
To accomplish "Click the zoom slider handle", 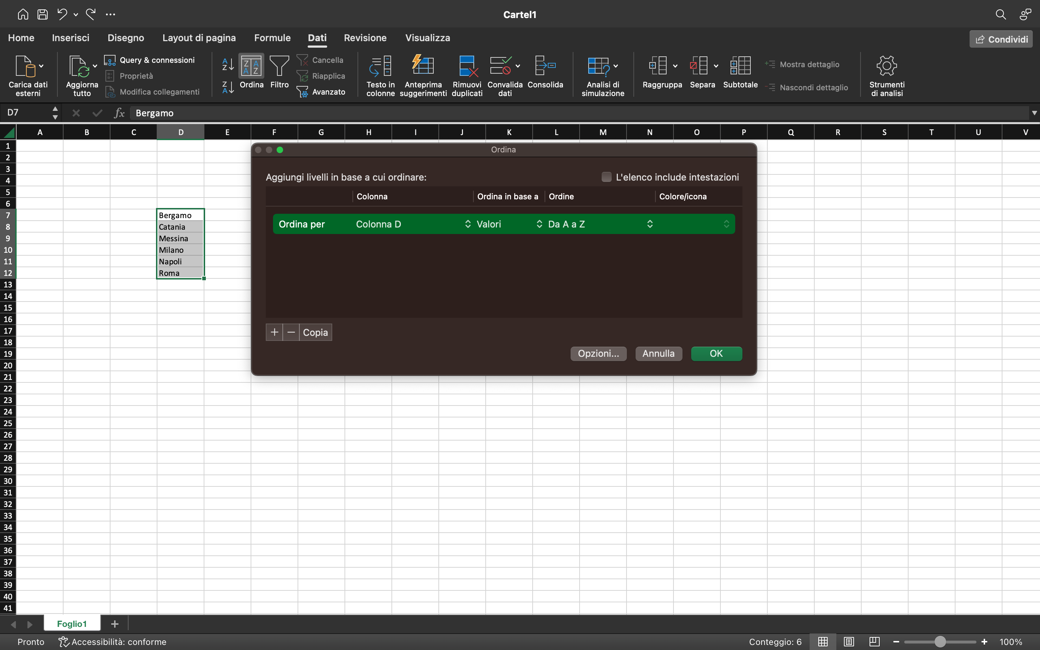I will [x=940, y=642].
